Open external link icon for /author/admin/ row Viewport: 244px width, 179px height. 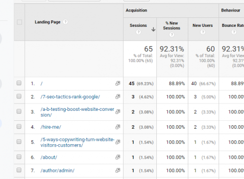pos(118,170)
